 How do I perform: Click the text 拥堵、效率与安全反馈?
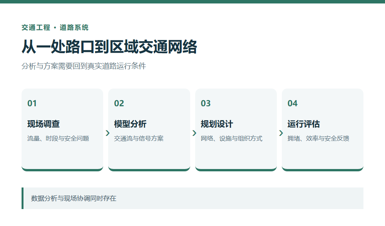pos(318,139)
